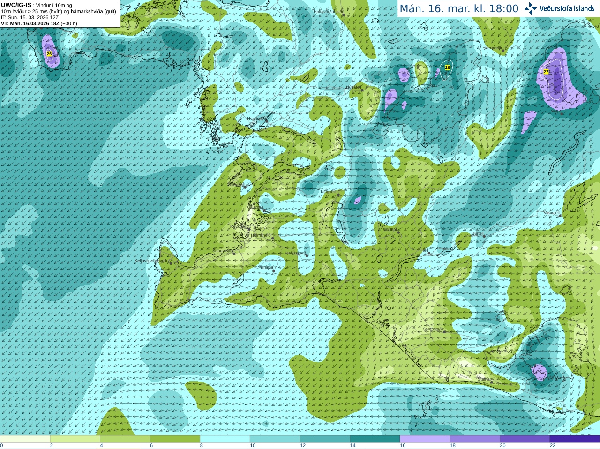Click the Holtavörðuheiði station label
This screenshot has height=449, width=600.
click(x=328, y=11)
